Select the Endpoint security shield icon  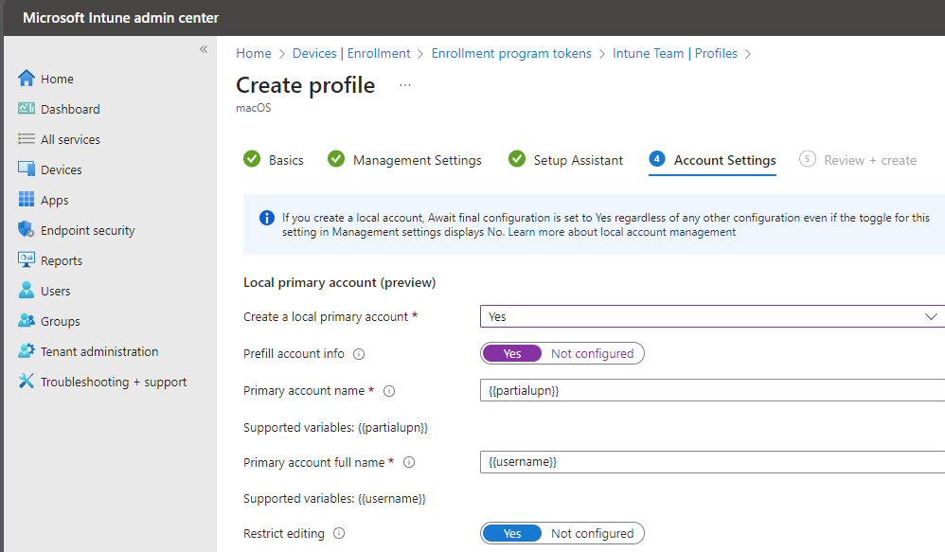27,229
